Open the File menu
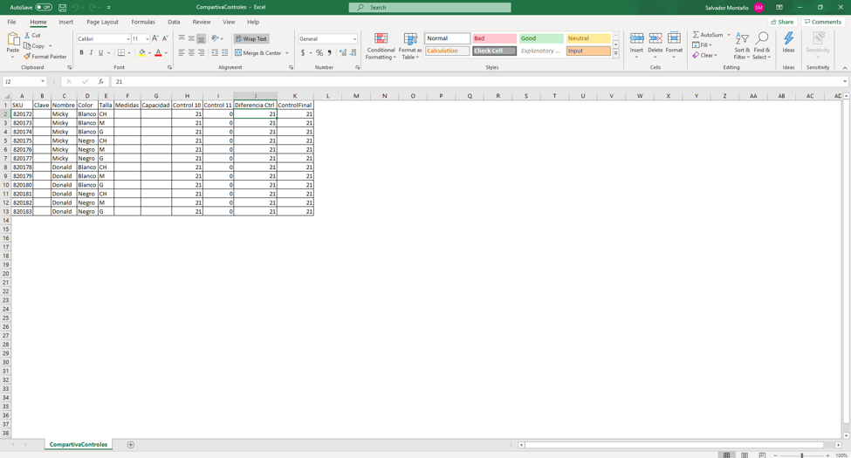Image resolution: width=851 pixels, height=458 pixels. pos(11,23)
